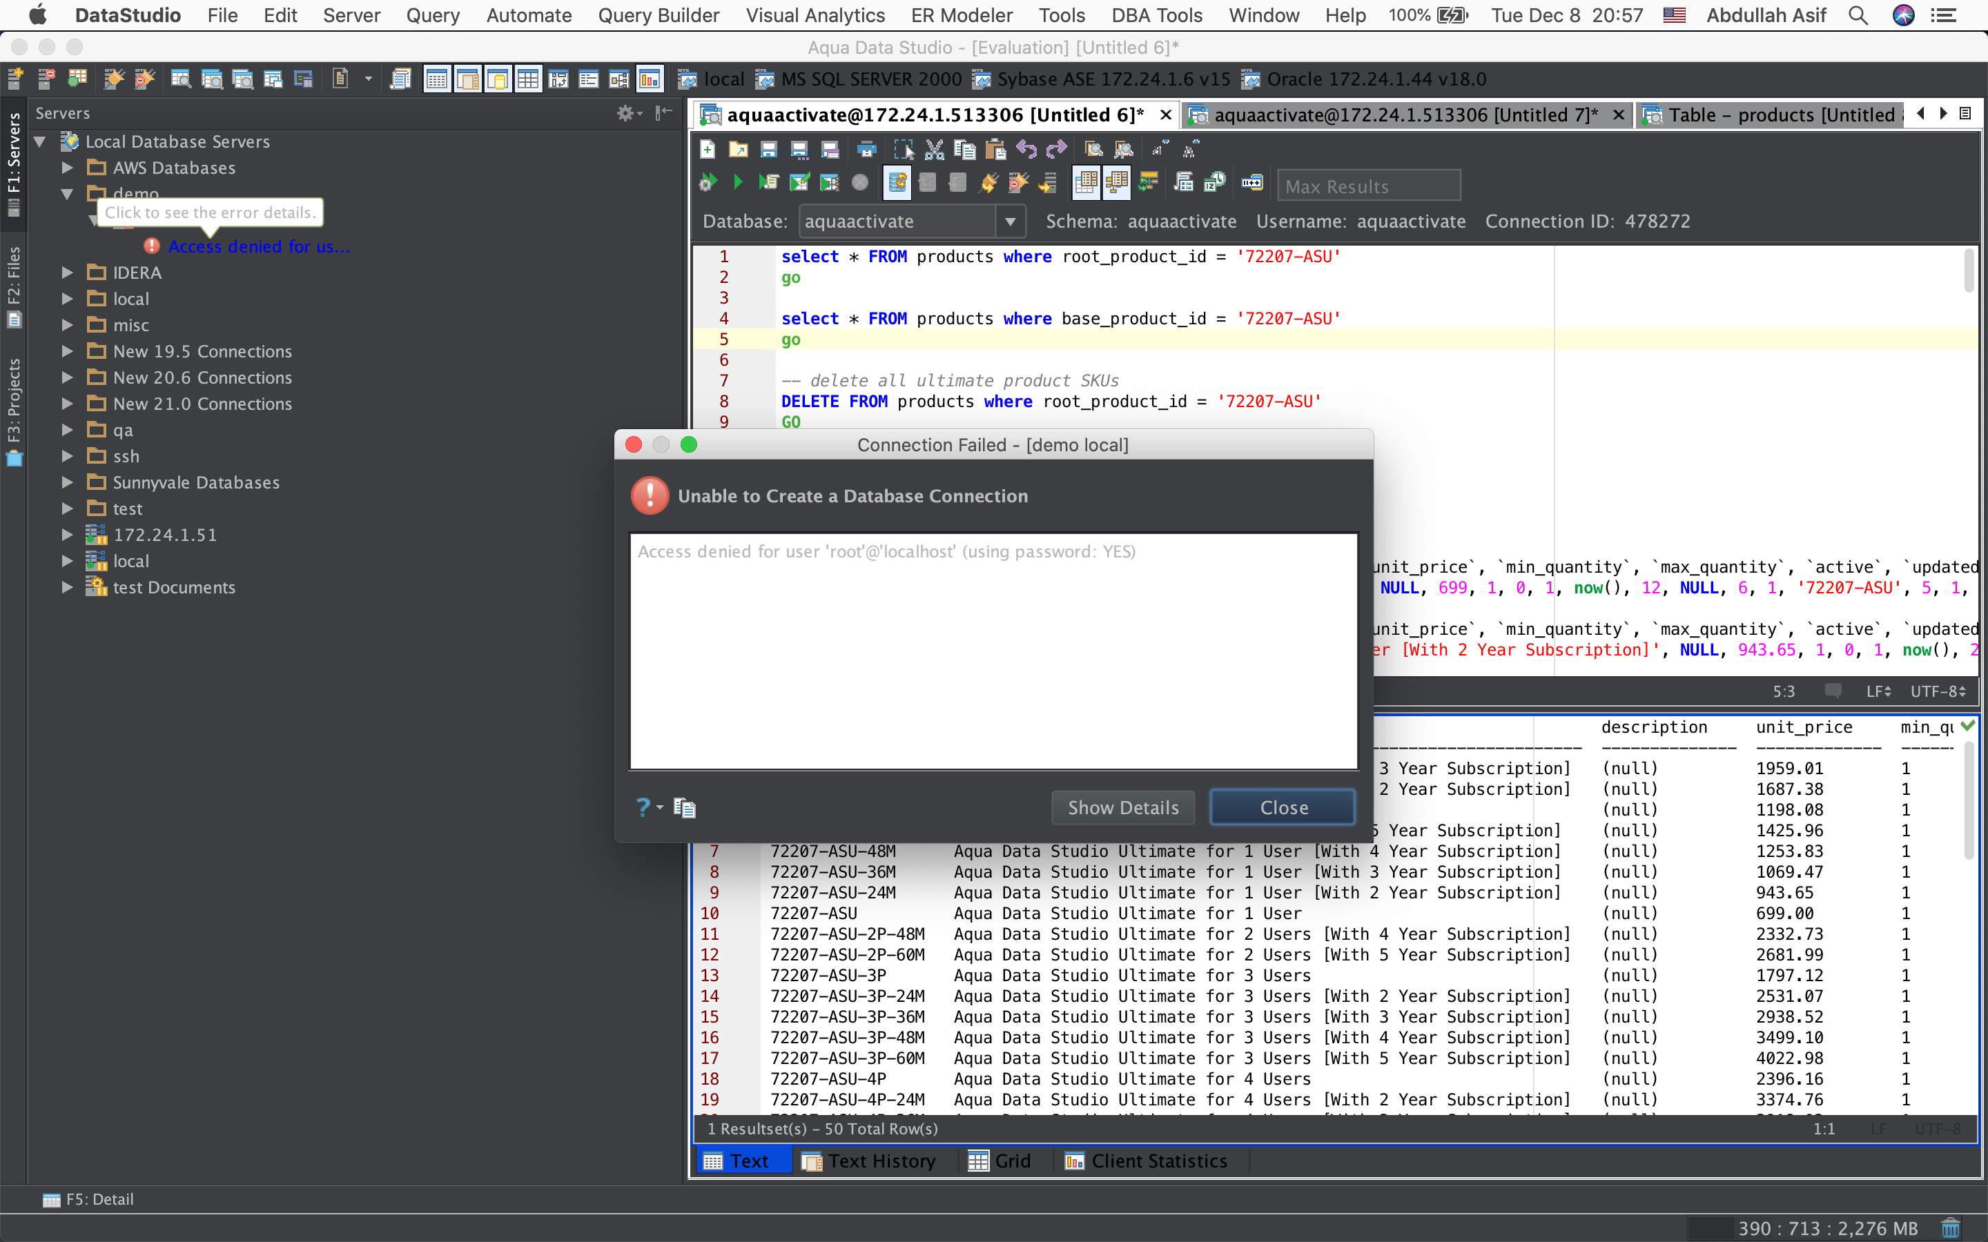Expand the Sunnyvale Databases folder

(68, 482)
